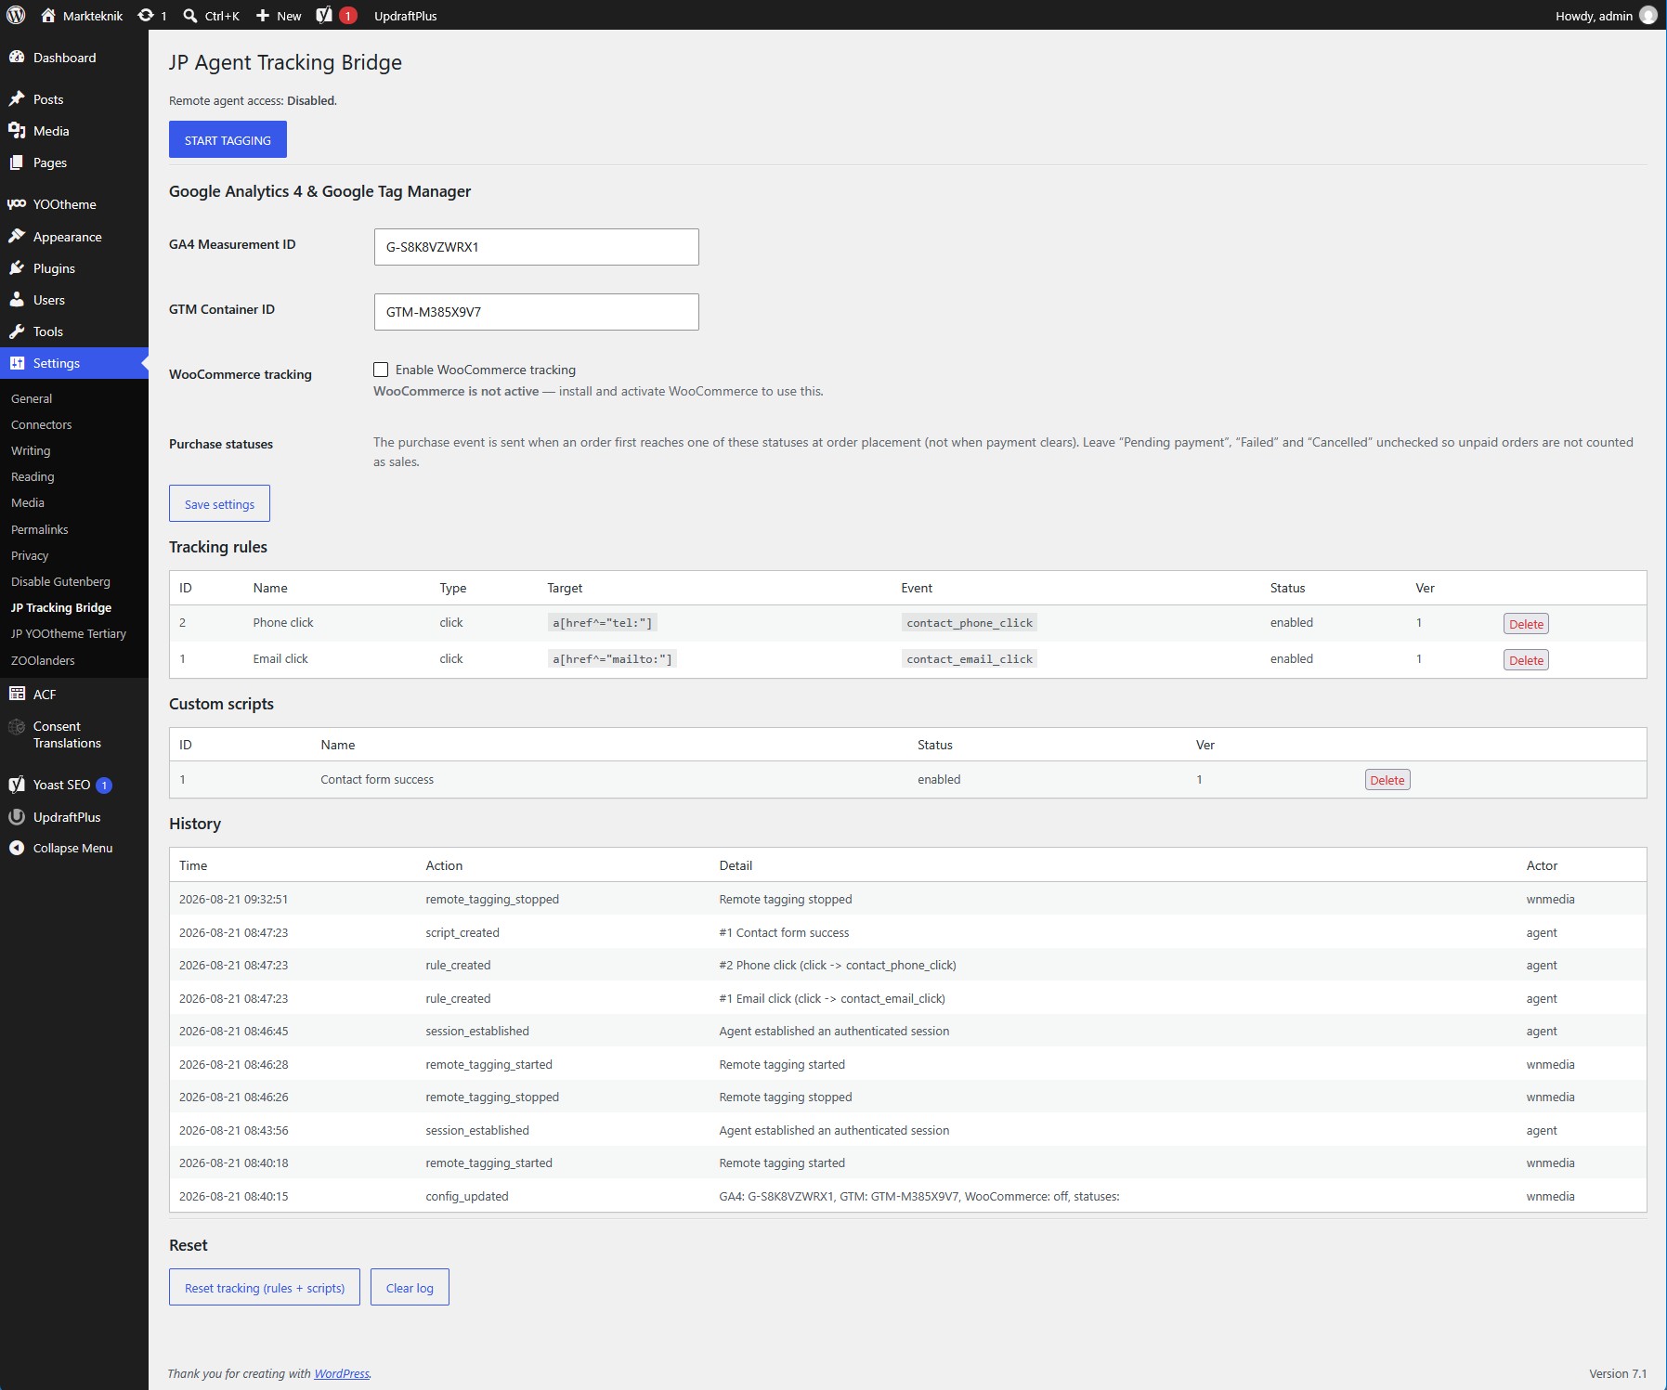This screenshot has height=1390, width=1667.
Task: Click the Collapse Menu arrow icon
Action: 17,848
